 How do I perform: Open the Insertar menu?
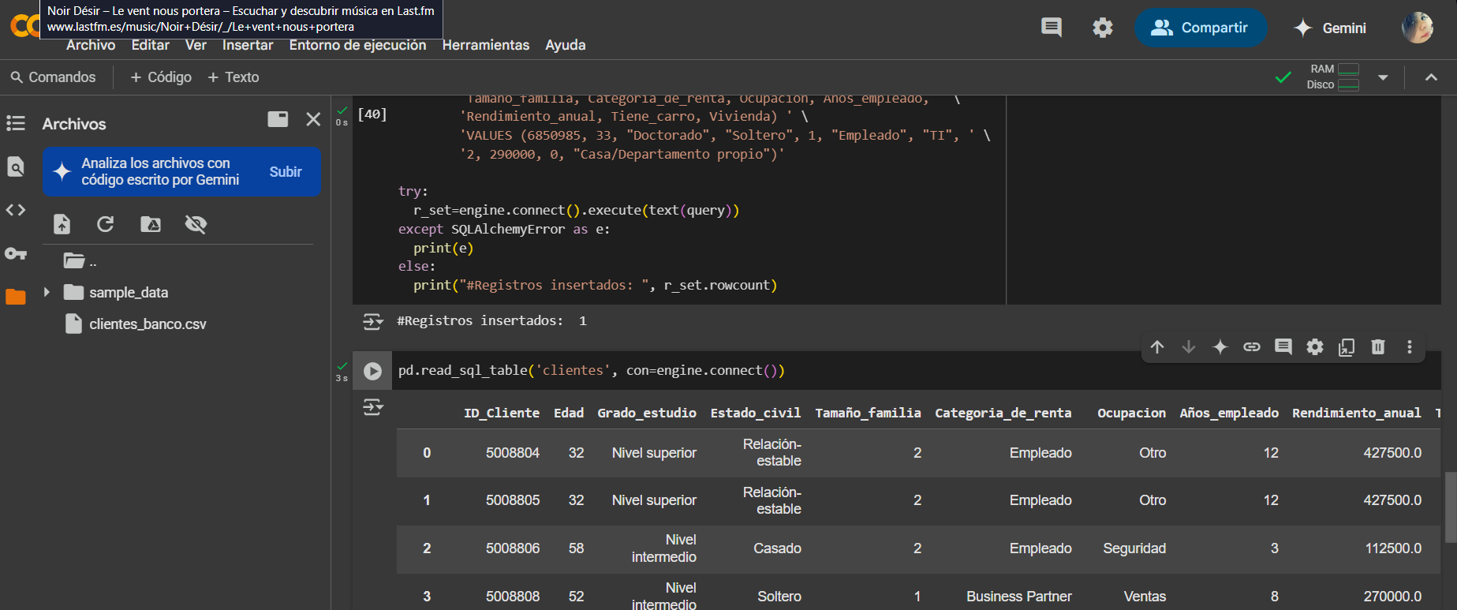click(248, 45)
